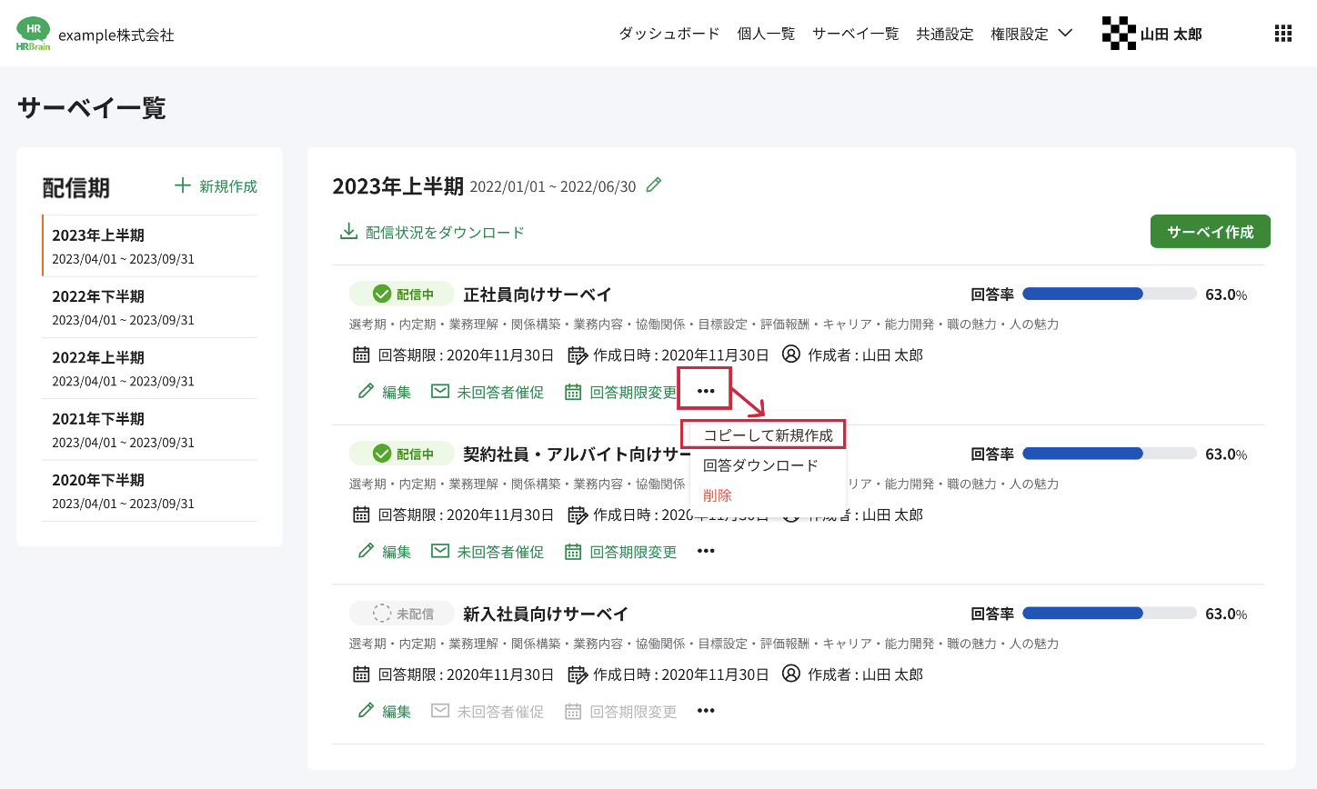Viewport: 1317px width, 789px height.
Task: Click the creator person icon beside 作成者:山田 太郎
Action: tap(789, 355)
